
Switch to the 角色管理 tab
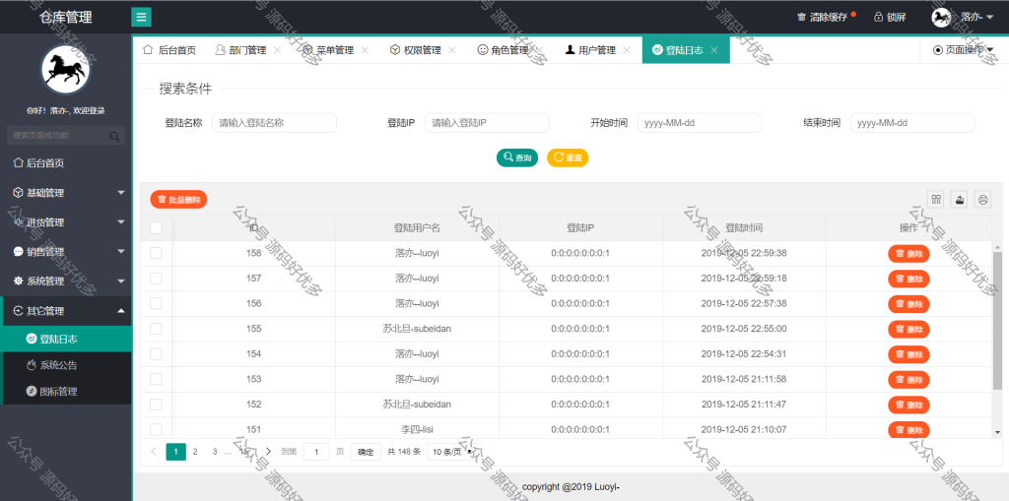point(509,50)
